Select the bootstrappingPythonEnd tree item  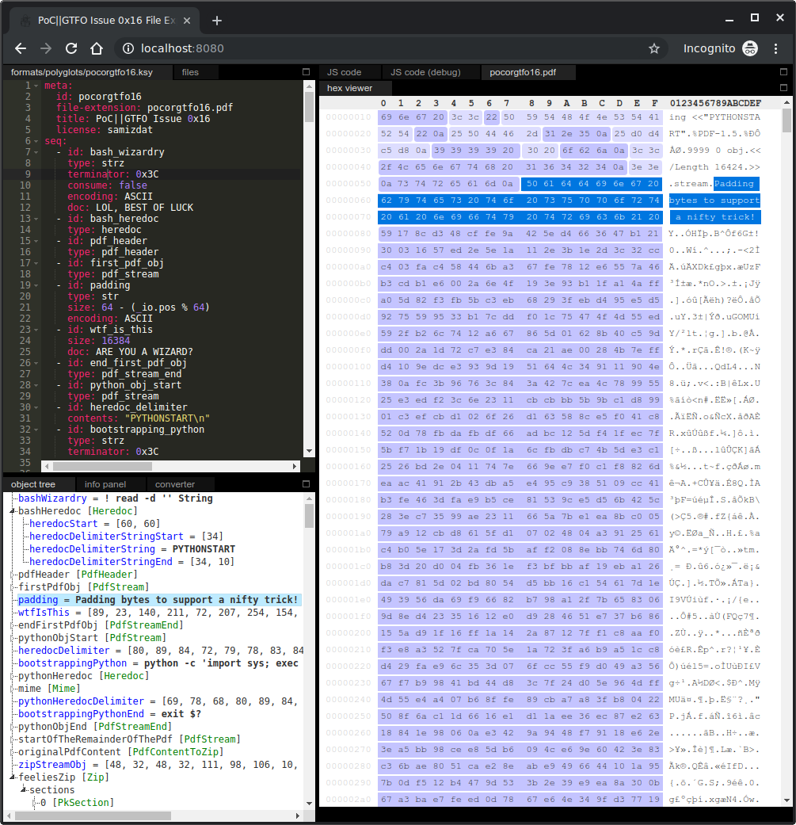(x=109, y=714)
